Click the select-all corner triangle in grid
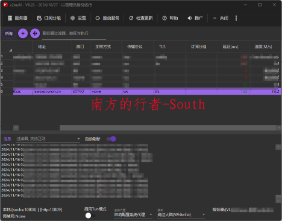Viewport: 282px width, 221px height. coord(10,50)
